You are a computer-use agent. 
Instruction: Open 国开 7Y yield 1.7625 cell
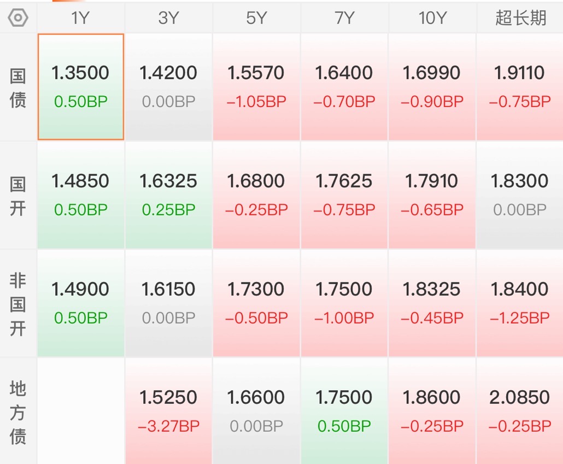[x=344, y=195]
